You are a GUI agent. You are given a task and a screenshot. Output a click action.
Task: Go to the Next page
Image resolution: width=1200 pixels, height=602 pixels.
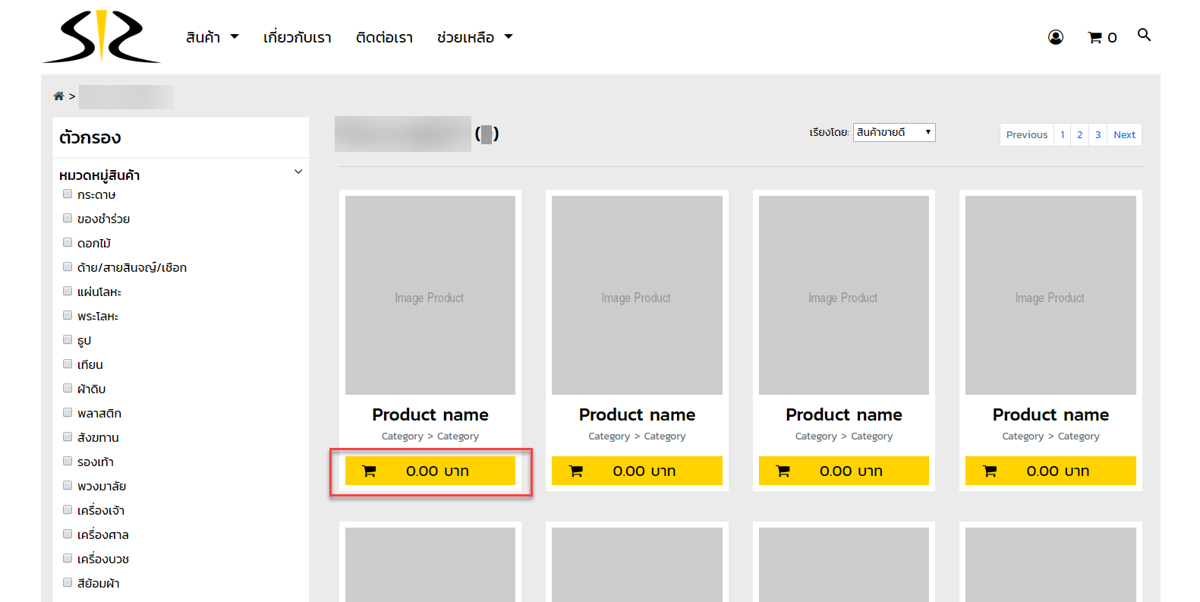pyautogui.click(x=1124, y=134)
